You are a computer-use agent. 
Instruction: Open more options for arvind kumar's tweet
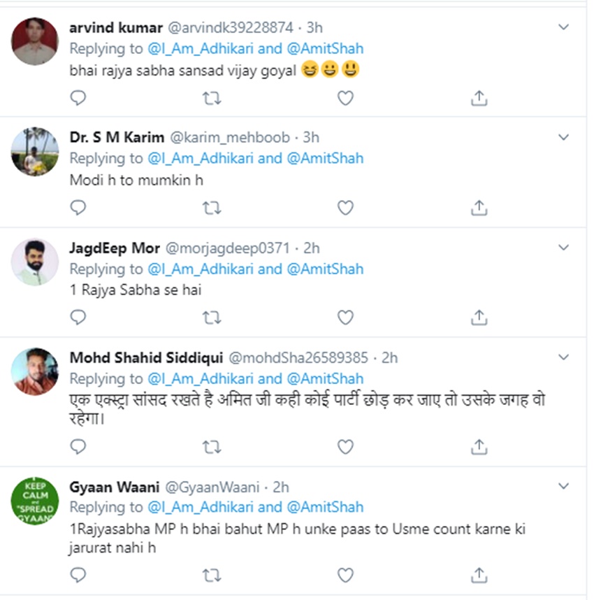[x=564, y=27]
